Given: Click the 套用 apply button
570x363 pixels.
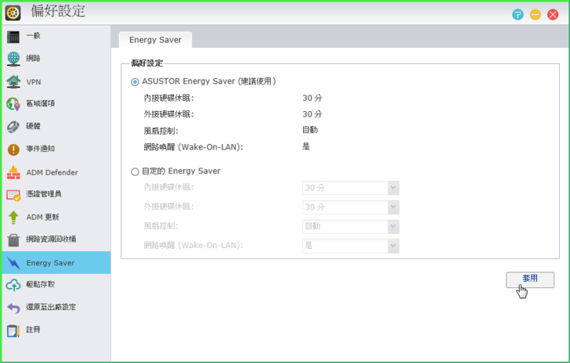Looking at the screenshot, I should pyautogui.click(x=529, y=279).
